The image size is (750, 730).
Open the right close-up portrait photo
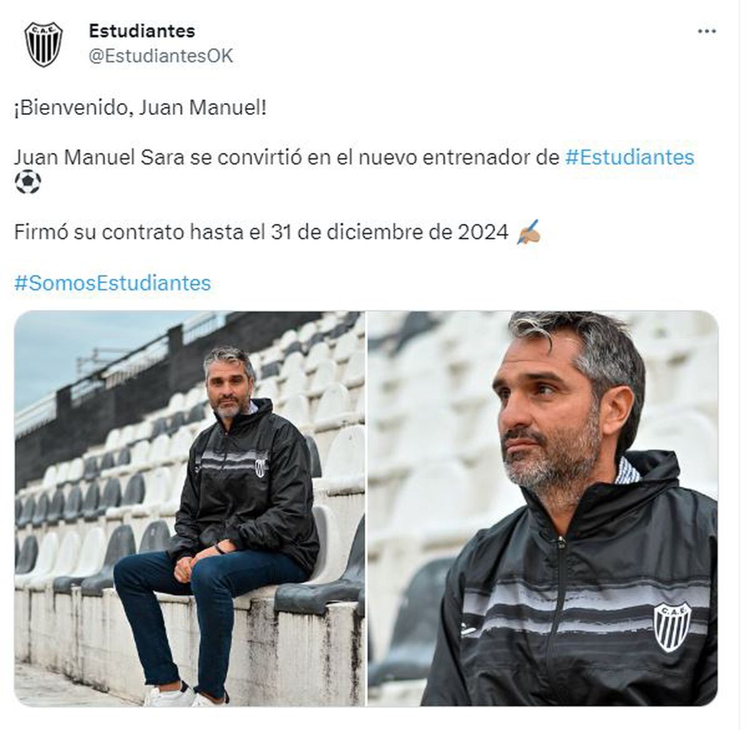[542, 509]
